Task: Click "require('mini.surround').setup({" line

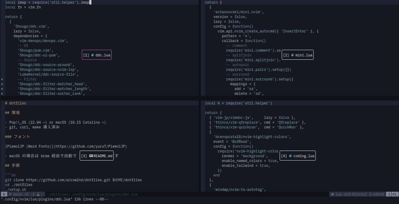Action: coord(260,80)
